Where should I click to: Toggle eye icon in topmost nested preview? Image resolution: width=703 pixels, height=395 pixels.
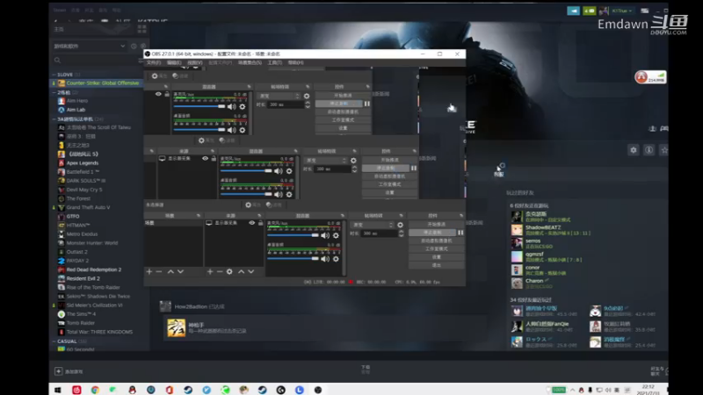click(x=158, y=94)
